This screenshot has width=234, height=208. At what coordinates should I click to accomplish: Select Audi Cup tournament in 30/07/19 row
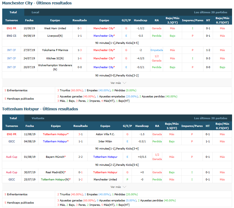[12, 172]
